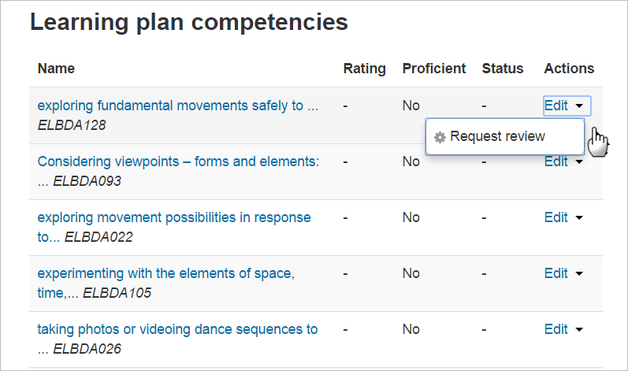Open 'exploring fundamental movements safely to' competency
The height and width of the screenshot is (371, 628).
point(177,106)
